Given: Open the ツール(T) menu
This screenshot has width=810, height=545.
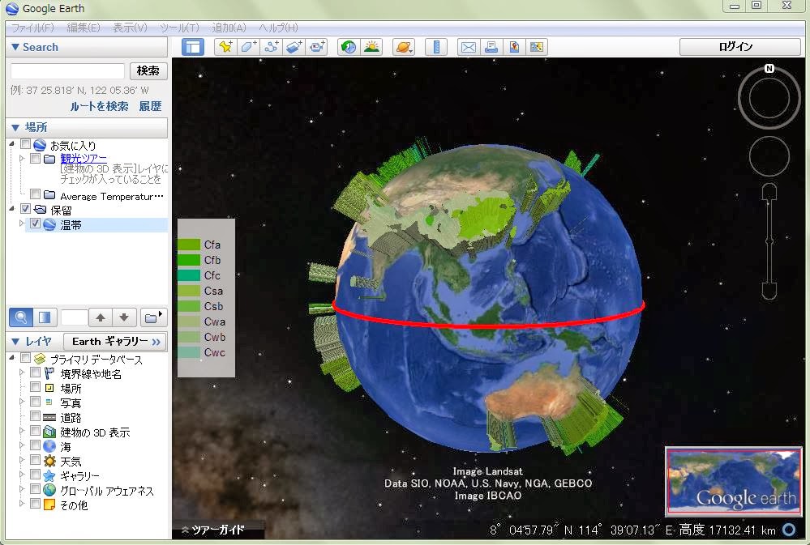Looking at the screenshot, I should pyautogui.click(x=179, y=28).
